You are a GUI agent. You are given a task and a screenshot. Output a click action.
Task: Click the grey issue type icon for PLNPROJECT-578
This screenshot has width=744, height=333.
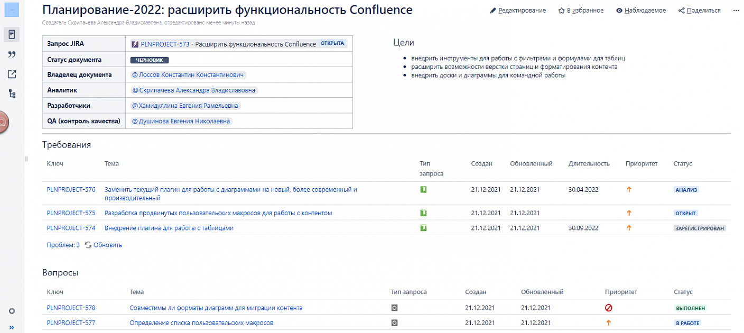394,308
